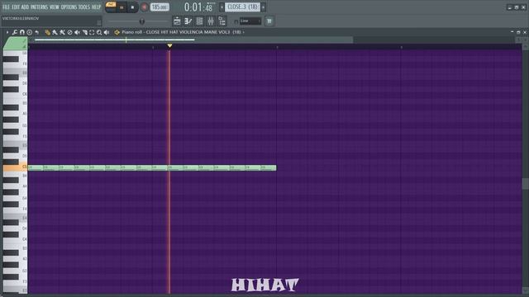Open the EDIT menu
Screen dimensions: 529x297
coord(16,7)
